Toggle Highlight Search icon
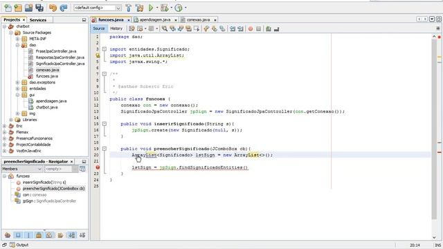 [x=188, y=28]
